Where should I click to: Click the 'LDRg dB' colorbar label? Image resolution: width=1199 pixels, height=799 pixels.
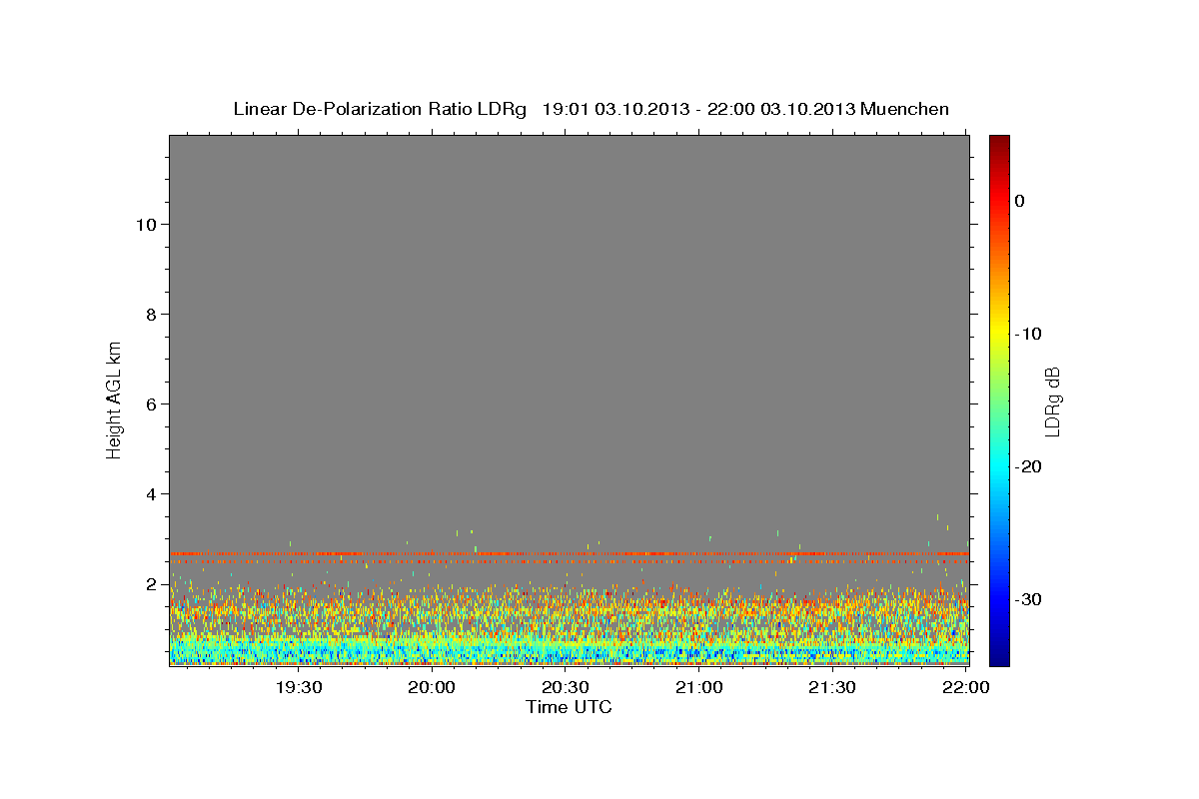tap(1052, 401)
